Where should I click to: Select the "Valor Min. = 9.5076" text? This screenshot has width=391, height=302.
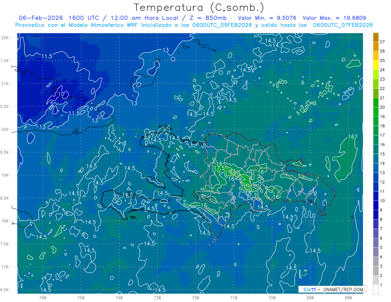tap(267, 18)
